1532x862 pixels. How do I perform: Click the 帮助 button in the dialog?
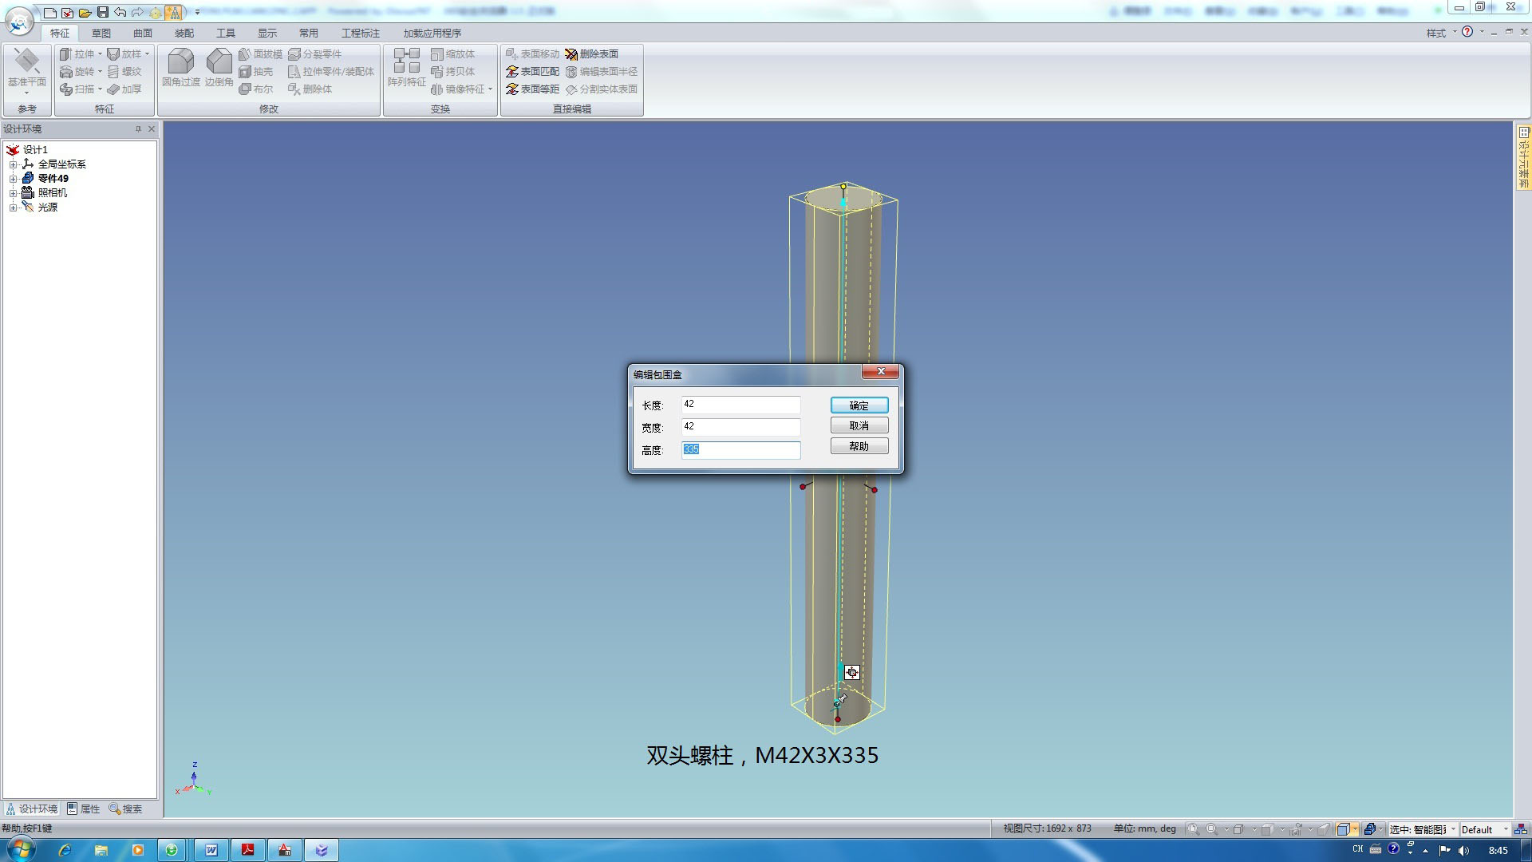tap(859, 446)
